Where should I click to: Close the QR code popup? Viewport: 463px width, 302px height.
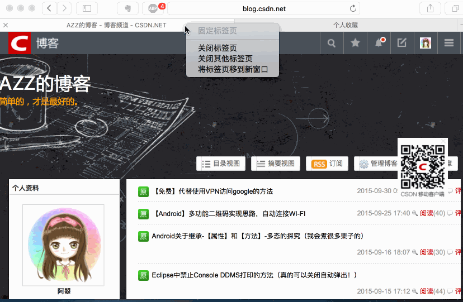(443, 141)
